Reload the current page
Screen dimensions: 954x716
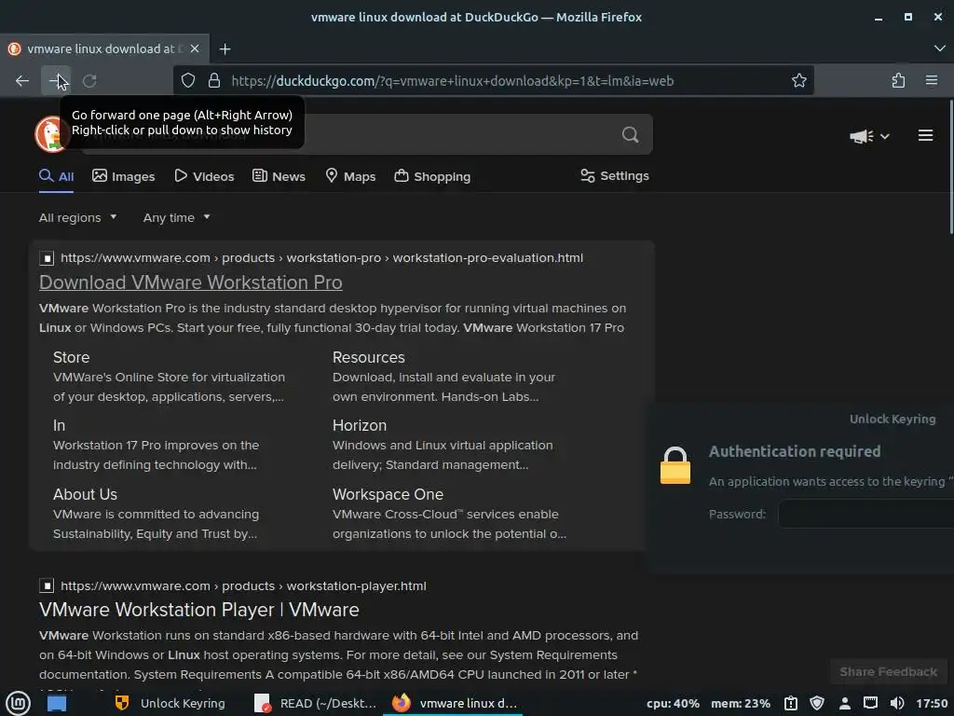pos(89,81)
